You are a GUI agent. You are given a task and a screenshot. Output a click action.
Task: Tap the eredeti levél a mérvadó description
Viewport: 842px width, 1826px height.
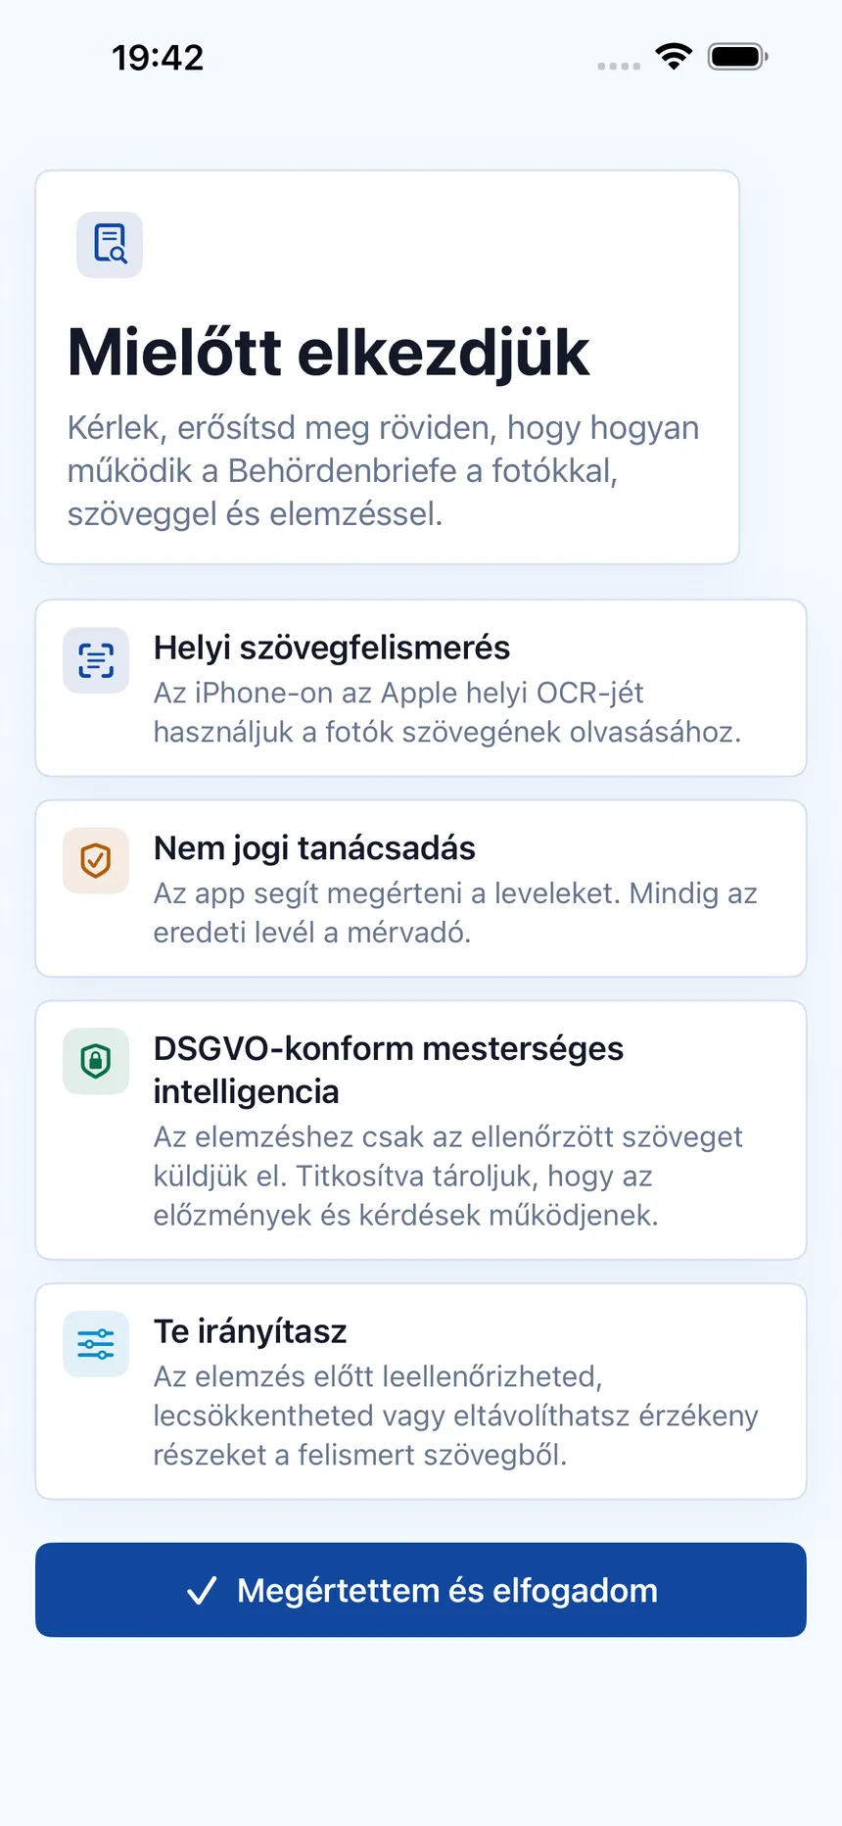coord(455,913)
